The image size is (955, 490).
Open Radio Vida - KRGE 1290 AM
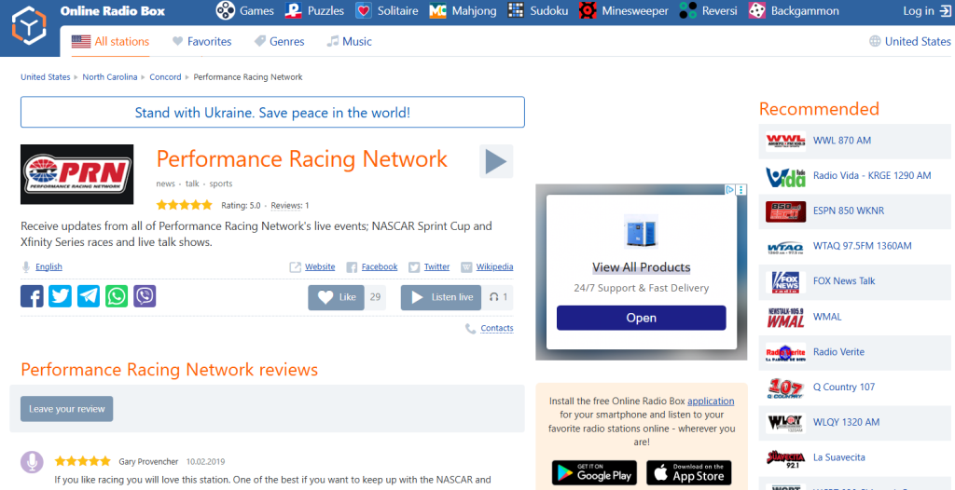pos(872,176)
